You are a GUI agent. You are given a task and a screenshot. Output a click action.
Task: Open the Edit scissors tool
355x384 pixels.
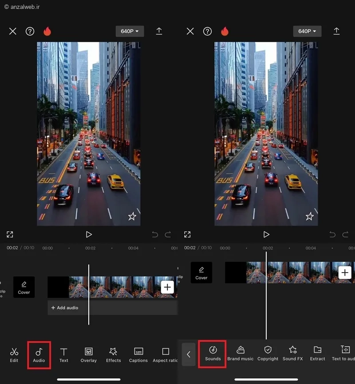pos(14,355)
